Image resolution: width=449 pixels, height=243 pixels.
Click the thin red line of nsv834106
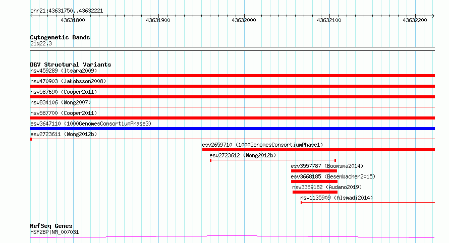point(232,107)
